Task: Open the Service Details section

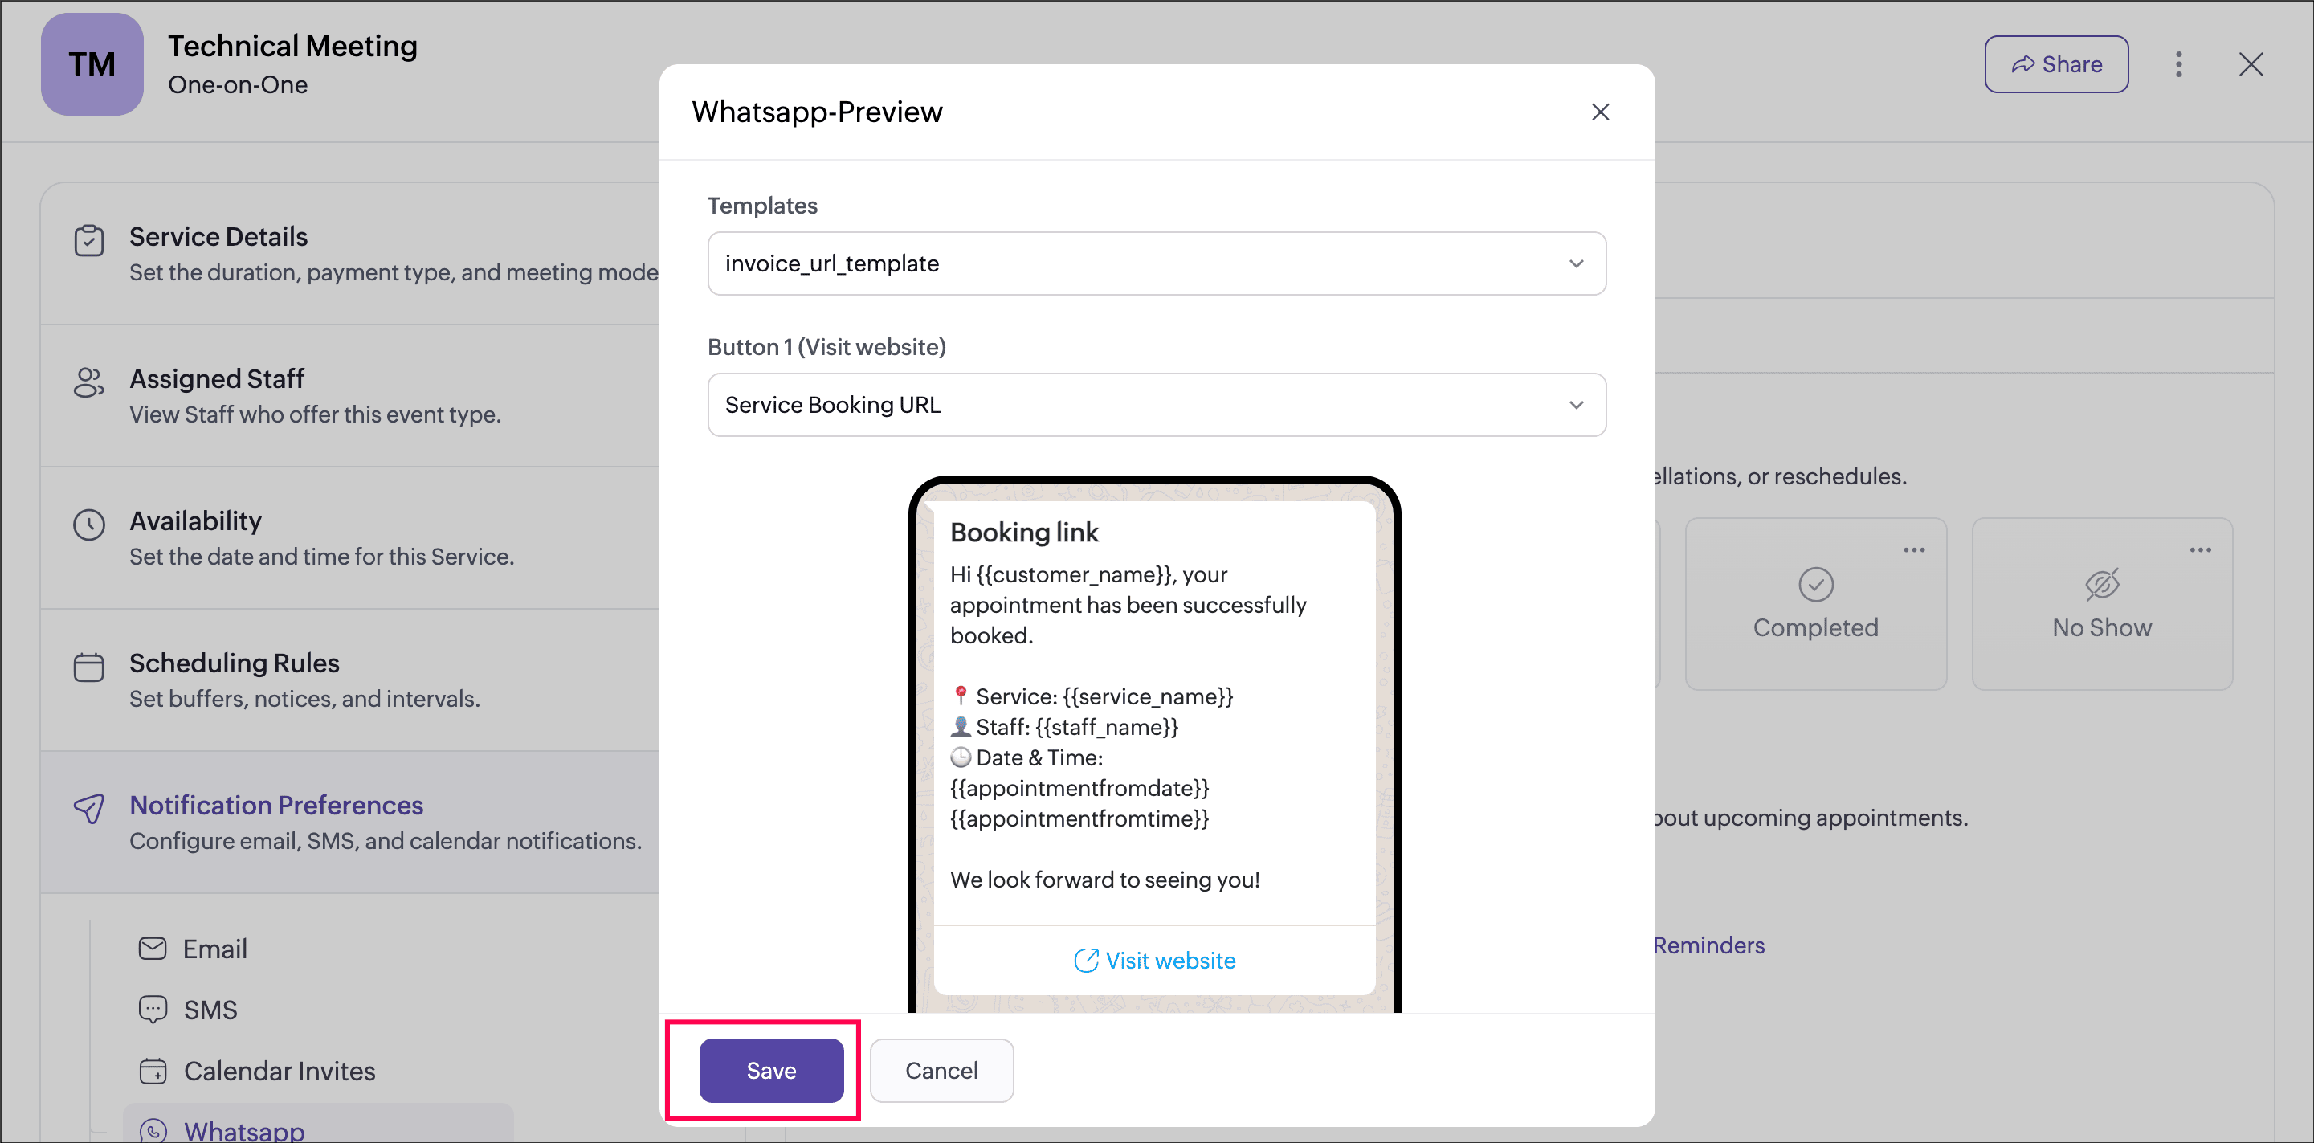Action: [218, 236]
